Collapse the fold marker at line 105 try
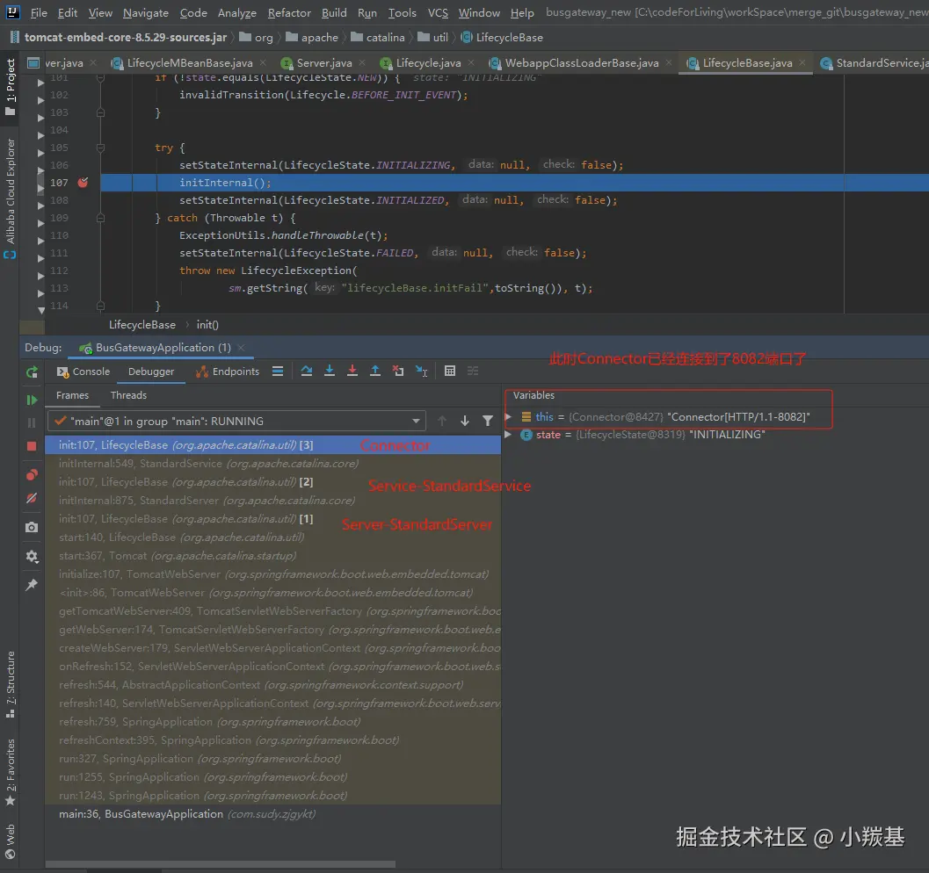 pyautogui.click(x=101, y=148)
